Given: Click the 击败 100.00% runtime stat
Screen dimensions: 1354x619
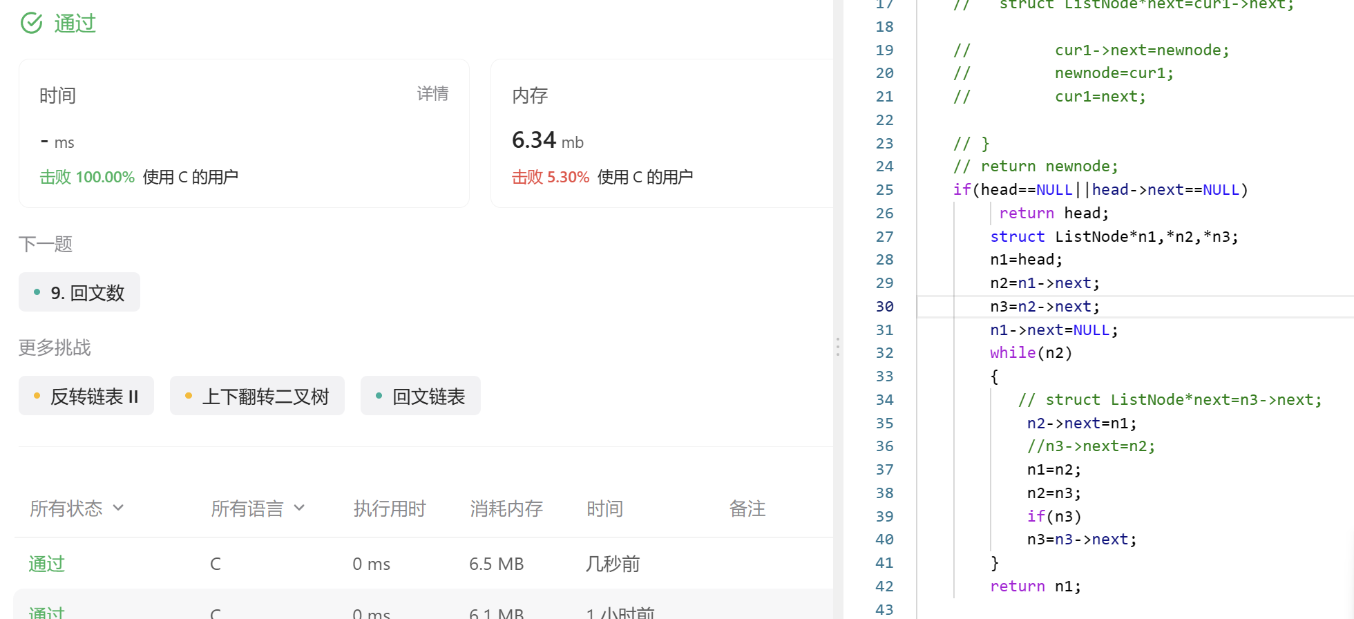Looking at the screenshot, I should 87,177.
